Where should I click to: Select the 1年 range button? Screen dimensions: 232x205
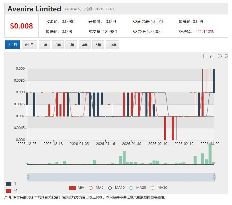(45, 45)
